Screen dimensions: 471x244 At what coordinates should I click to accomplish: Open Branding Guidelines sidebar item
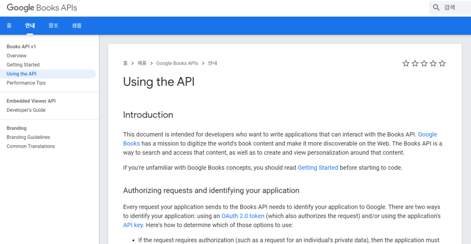(x=28, y=137)
